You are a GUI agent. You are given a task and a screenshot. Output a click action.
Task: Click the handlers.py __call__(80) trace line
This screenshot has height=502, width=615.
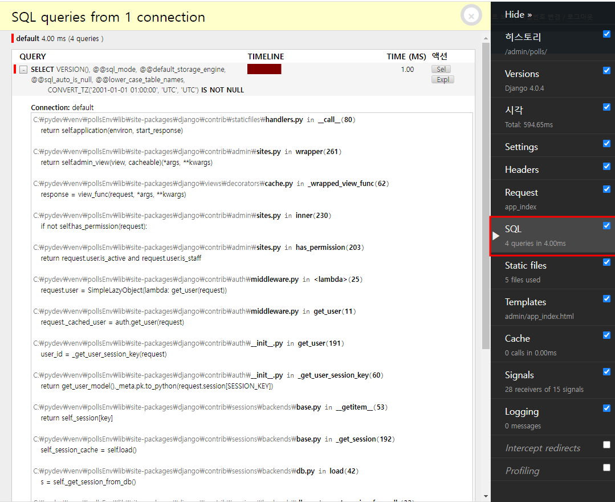[x=194, y=120]
